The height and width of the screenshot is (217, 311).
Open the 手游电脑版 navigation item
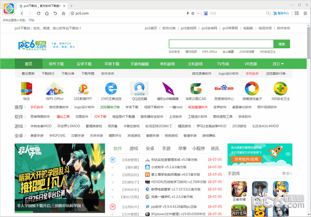coord(139,64)
